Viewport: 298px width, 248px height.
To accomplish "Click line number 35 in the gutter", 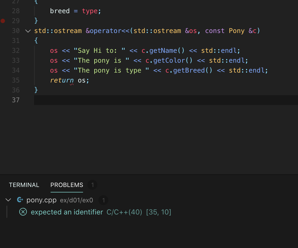I will coord(16,80).
